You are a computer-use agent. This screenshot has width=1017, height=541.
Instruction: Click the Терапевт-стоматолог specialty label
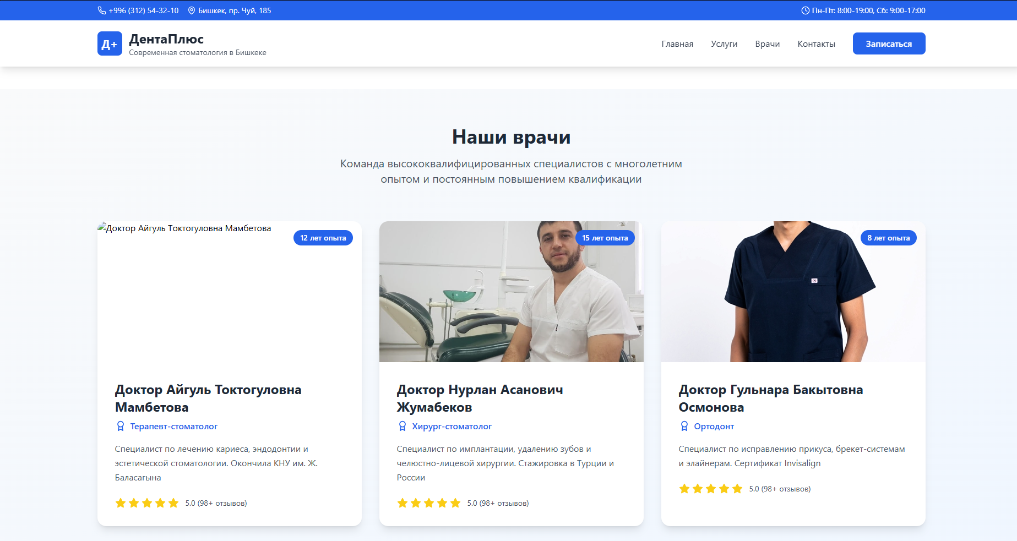(x=174, y=427)
